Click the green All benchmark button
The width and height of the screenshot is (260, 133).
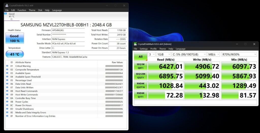tap(141, 56)
